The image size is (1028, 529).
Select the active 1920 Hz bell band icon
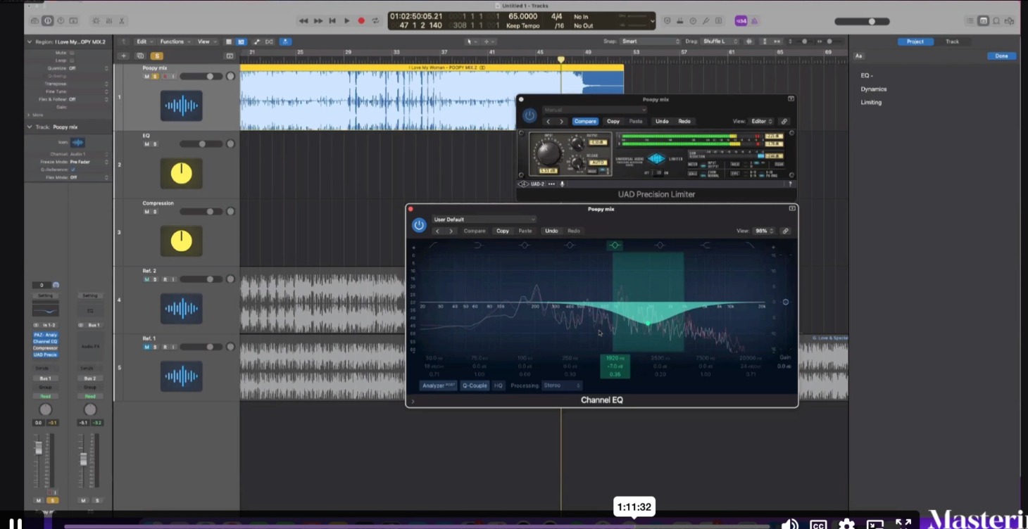pyautogui.click(x=615, y=245)
